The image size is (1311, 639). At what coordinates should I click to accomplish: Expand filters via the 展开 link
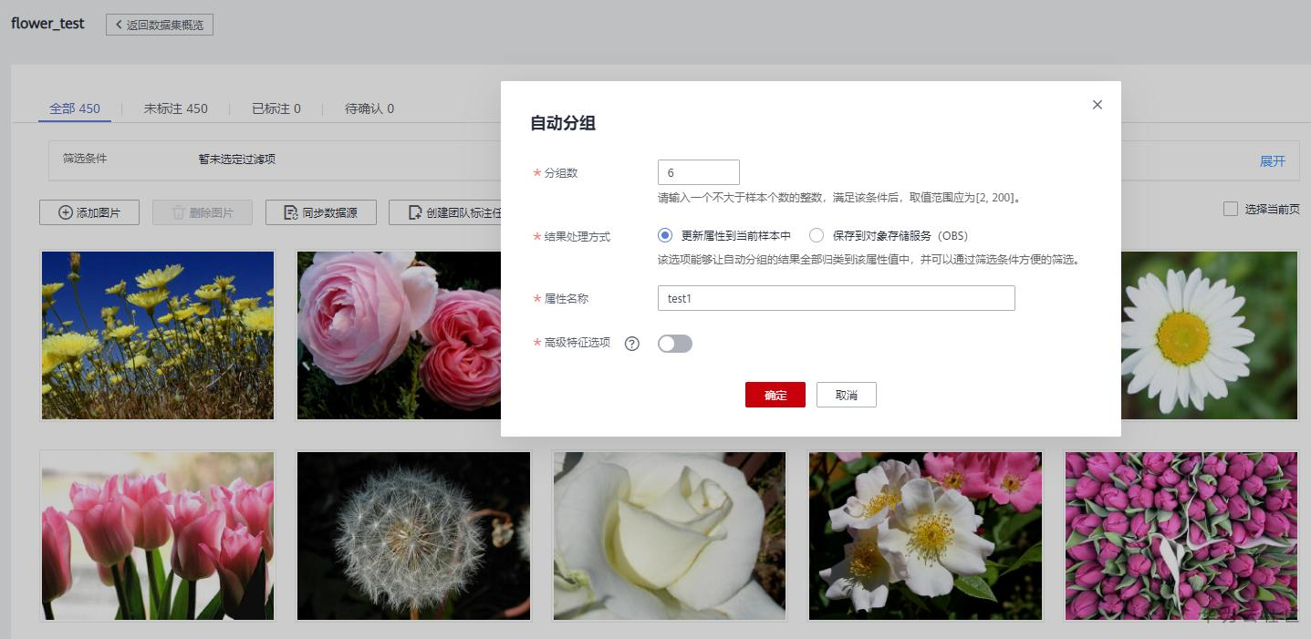pos(1273,160)
